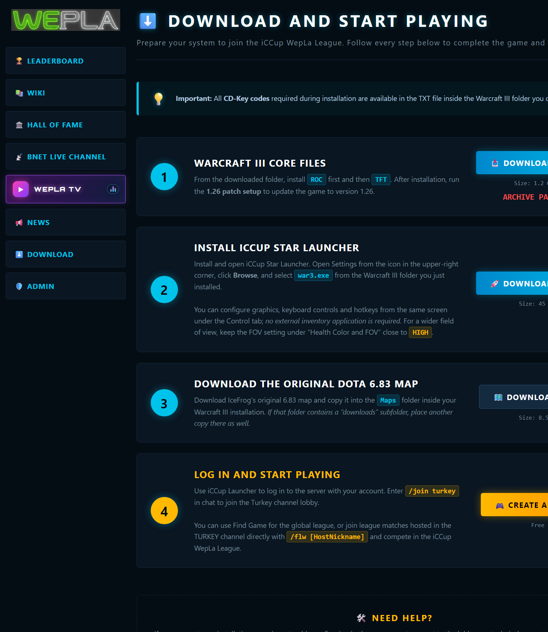
Task: Click the WEPLA logo
Action: 66,20
